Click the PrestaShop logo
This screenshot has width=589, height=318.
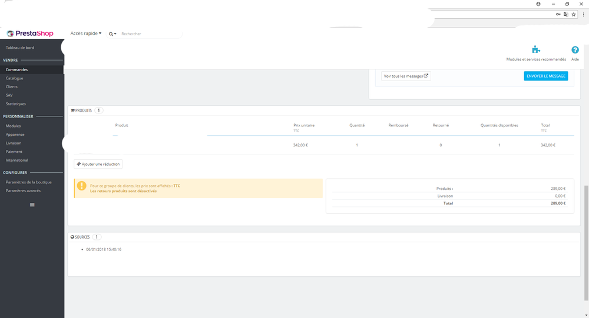[x=30, y=34]
